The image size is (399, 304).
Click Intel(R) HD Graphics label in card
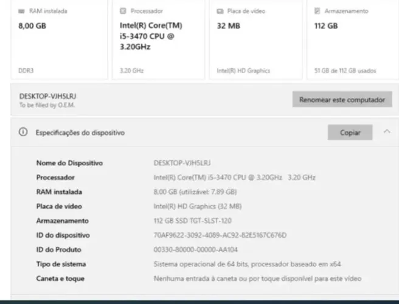coord(243,71)
